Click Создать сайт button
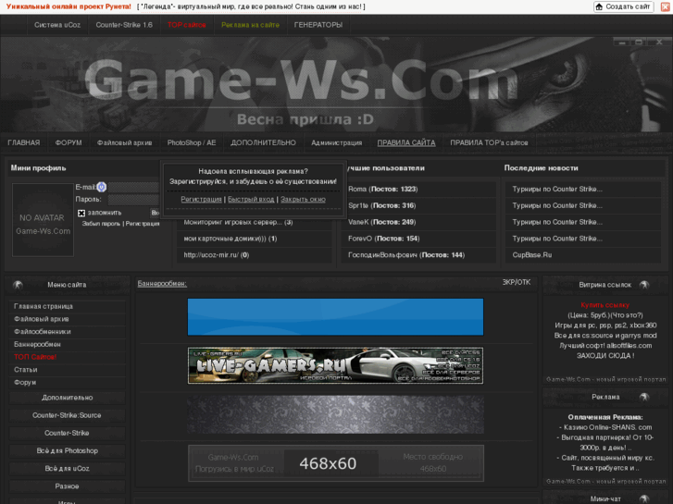 click(624, 6)
